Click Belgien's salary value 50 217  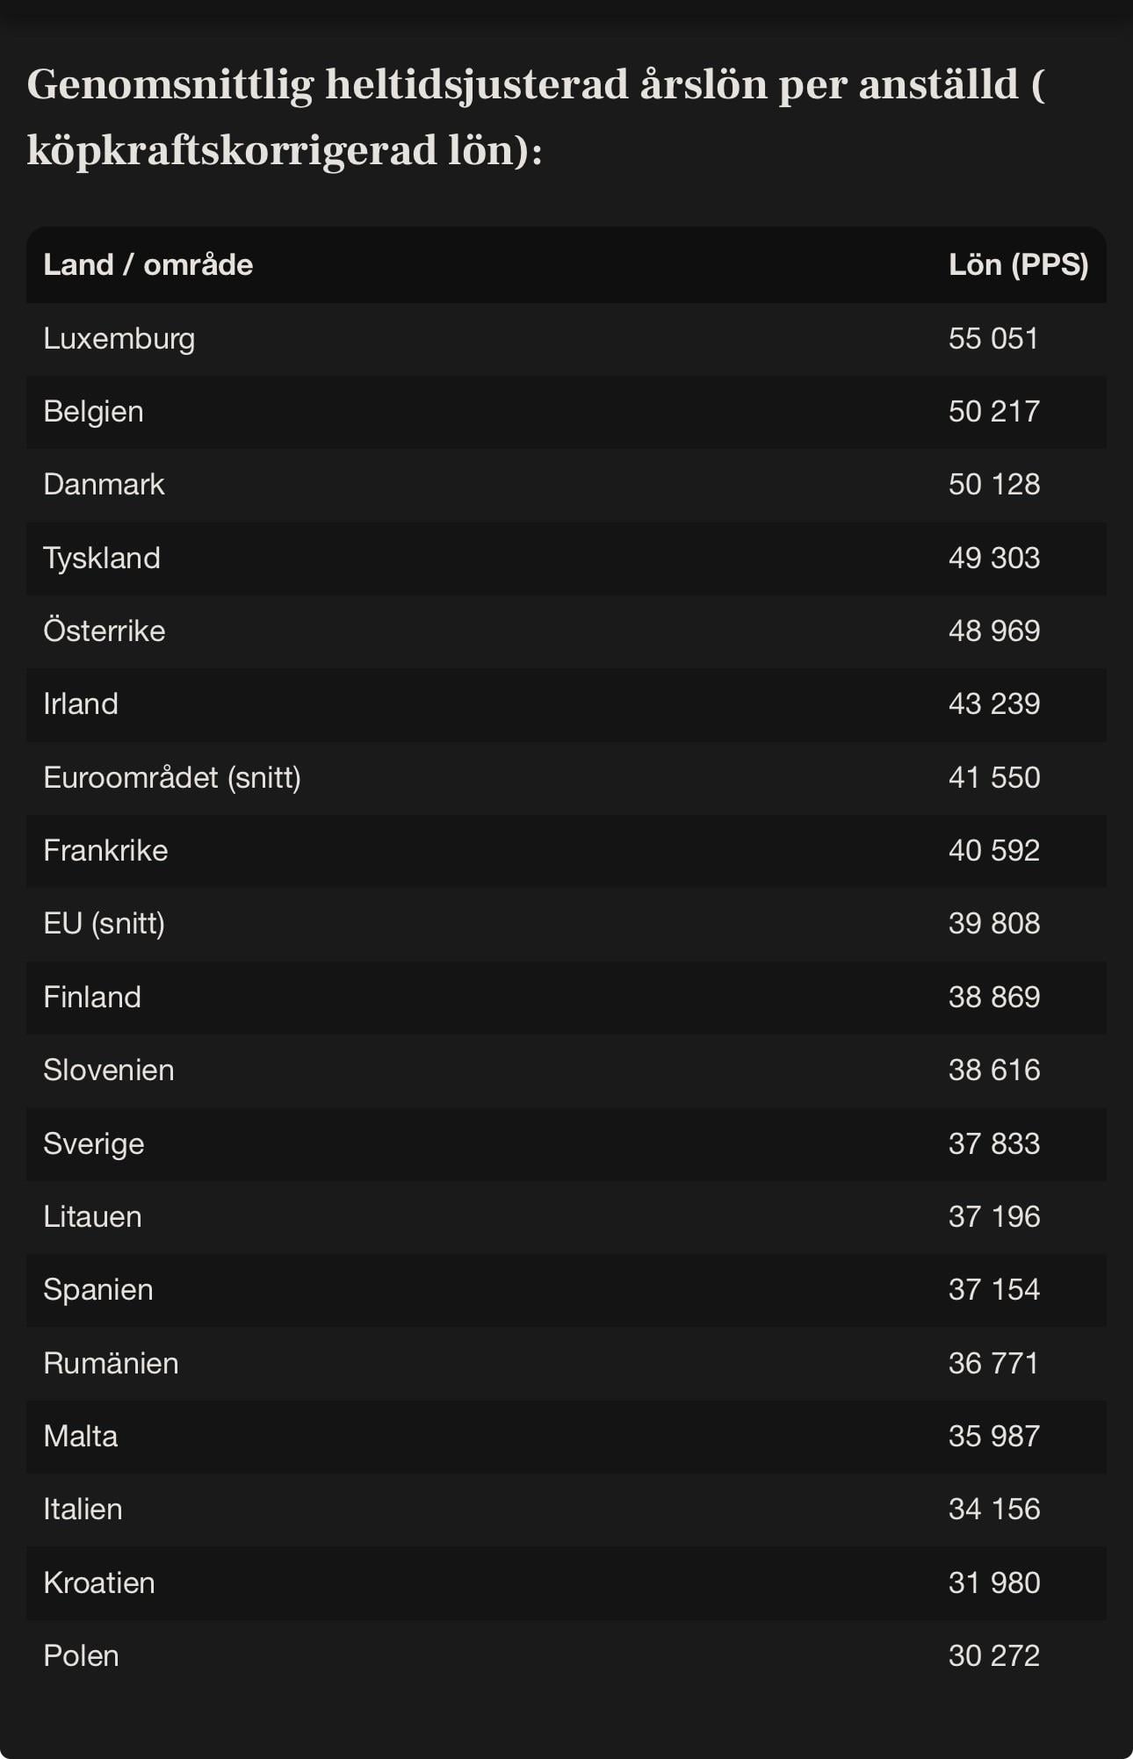pyautogui.click(x=993, y=412)
